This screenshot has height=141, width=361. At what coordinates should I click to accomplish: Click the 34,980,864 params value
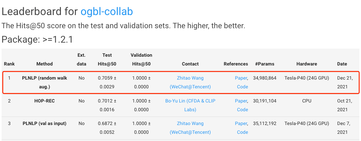(x=265, y=78)
